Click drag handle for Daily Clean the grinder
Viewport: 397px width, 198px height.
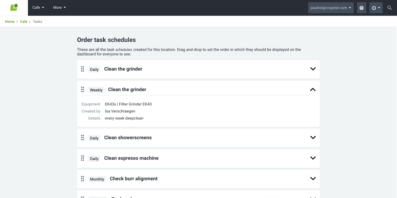point(82,69)
